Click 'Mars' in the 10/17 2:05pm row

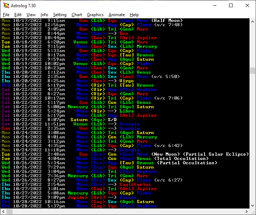pyautogui.click(x=142, y=29)
